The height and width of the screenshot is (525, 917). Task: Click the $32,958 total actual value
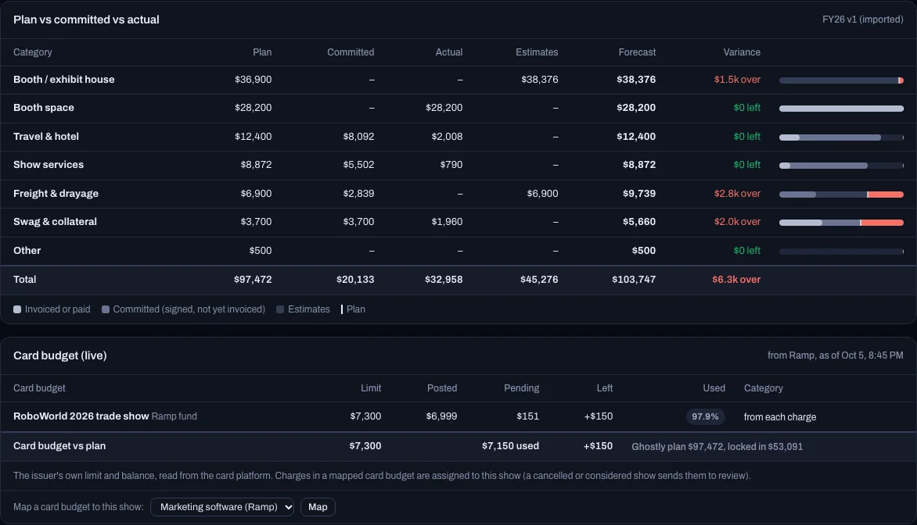tap(444, 279)
